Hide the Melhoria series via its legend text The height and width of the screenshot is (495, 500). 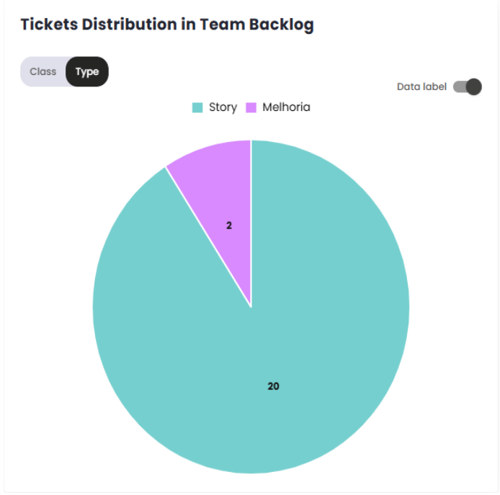pos(286,108)
